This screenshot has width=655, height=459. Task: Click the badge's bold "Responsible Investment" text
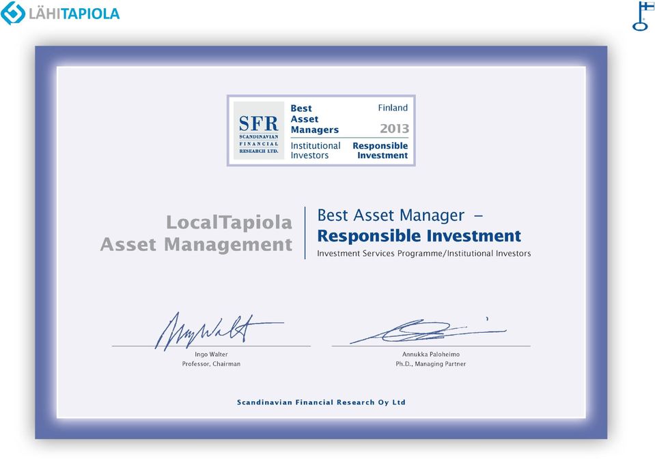[380, 151]
